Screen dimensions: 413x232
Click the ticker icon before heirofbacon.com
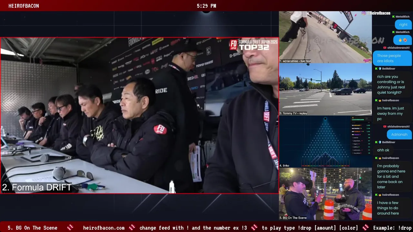click(70, 227)
